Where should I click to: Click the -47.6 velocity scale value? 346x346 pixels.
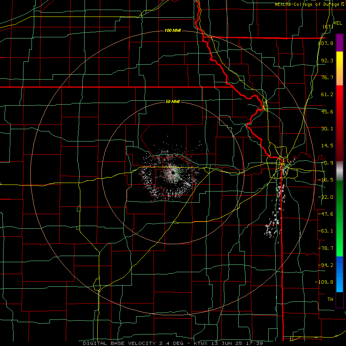(x=326, y=214)
